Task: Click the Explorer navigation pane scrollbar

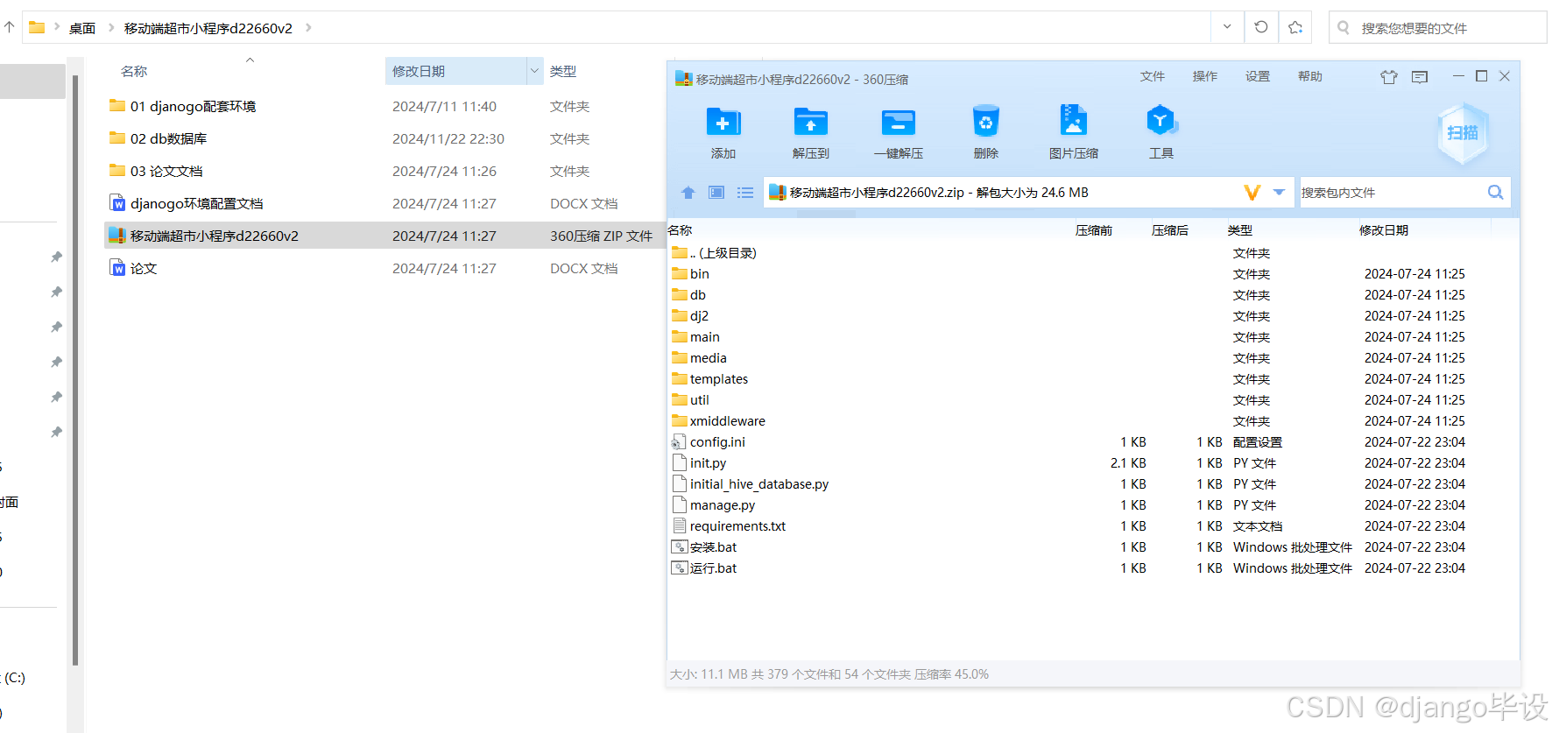Action: 75,370
